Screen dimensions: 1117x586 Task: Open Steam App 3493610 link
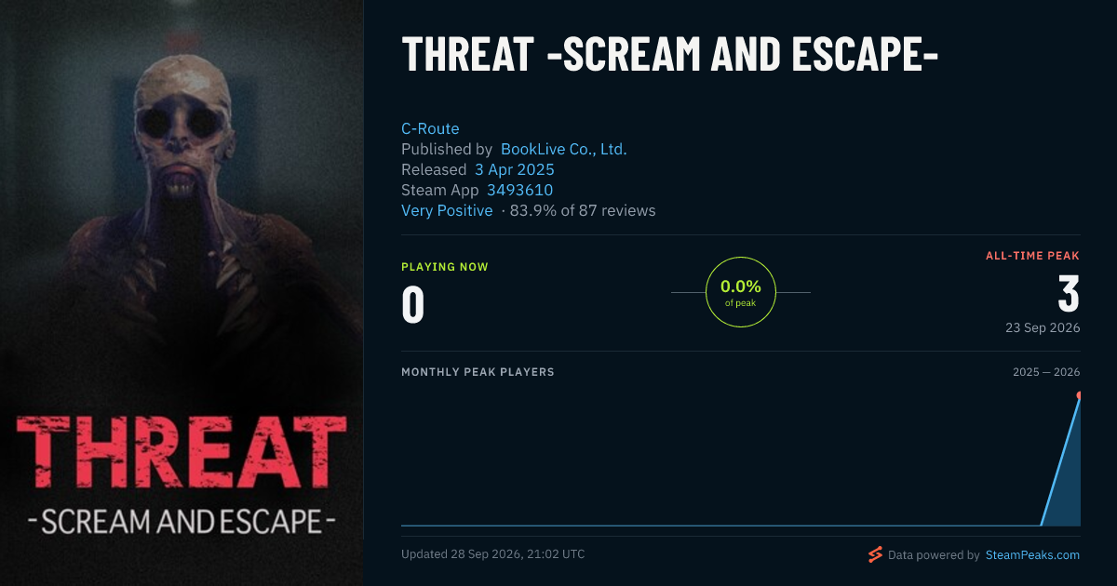(x=519, y=190)
